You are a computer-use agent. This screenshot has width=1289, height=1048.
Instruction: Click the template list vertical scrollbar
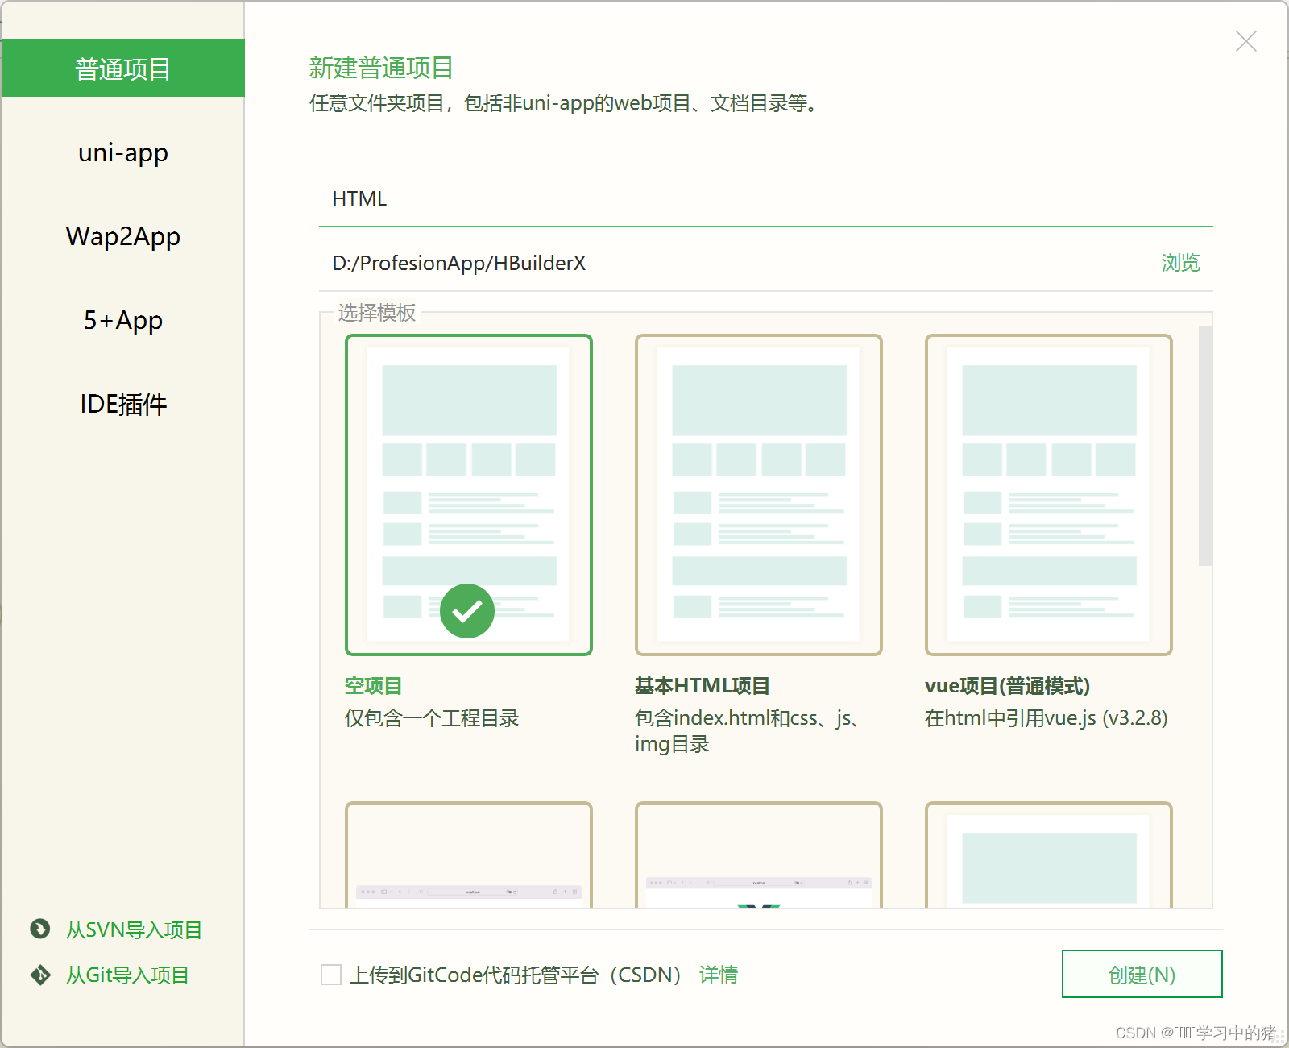1205,446
